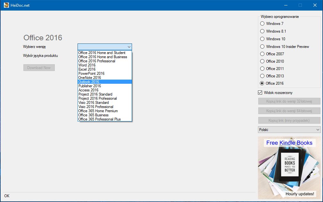The width and height of the screenshot is (323, 202).
Task: Choose the highlighted Outlook 2016 entry
Action: (105, 82)
